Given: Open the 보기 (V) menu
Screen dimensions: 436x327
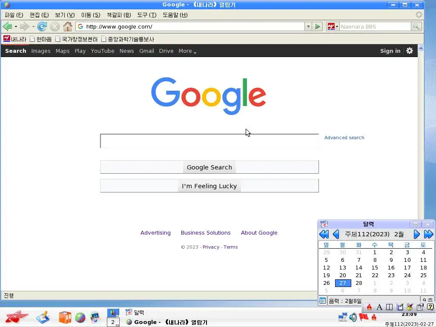Looking at the screenshot, I should [x=65, y=15].
